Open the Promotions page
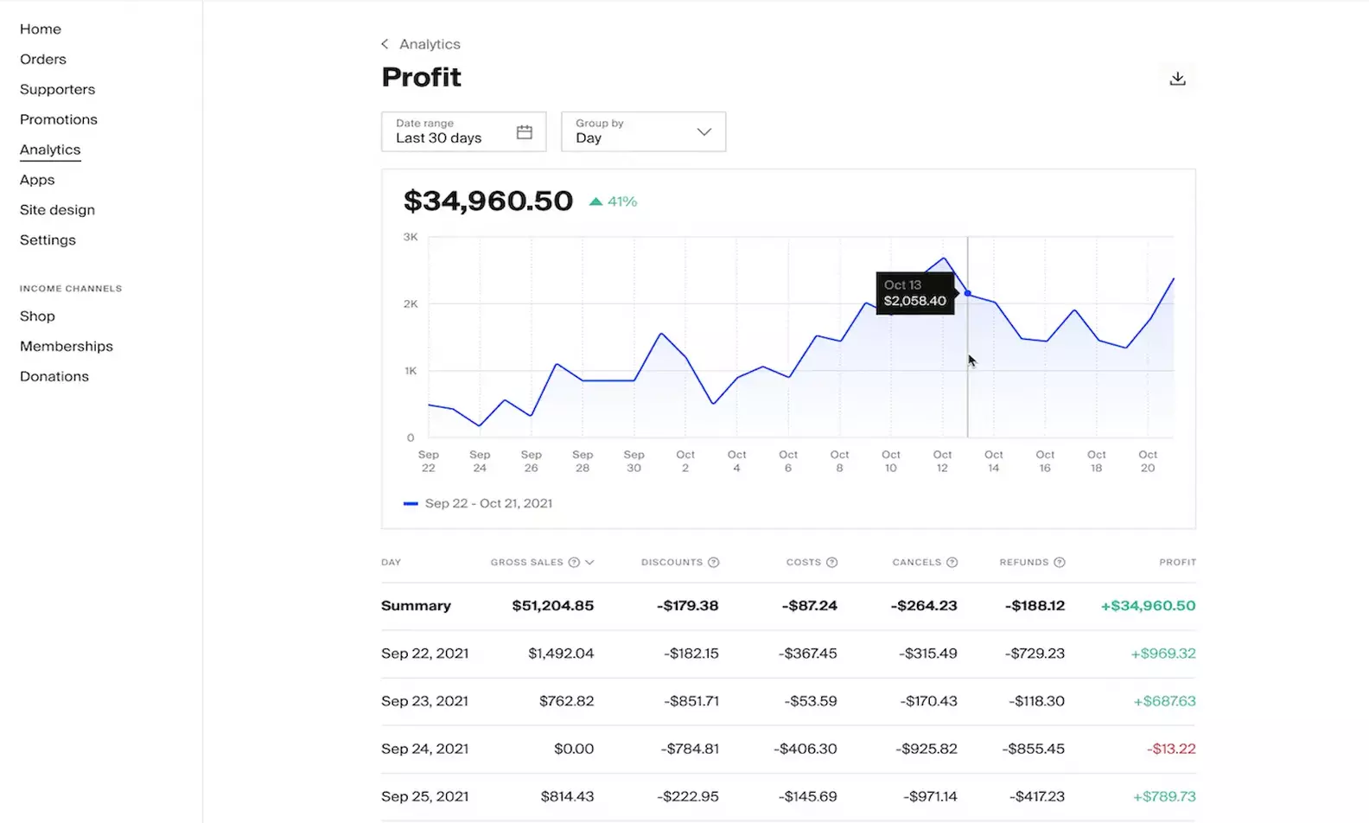The image size is (1369, 823). pyautogui.click(x=58, y=119)
